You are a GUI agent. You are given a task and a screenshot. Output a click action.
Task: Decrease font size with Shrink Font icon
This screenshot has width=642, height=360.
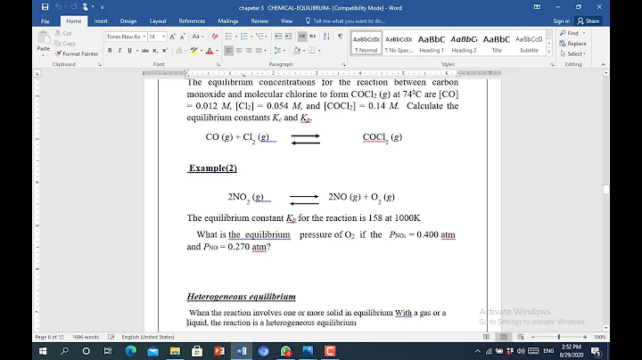183,37
